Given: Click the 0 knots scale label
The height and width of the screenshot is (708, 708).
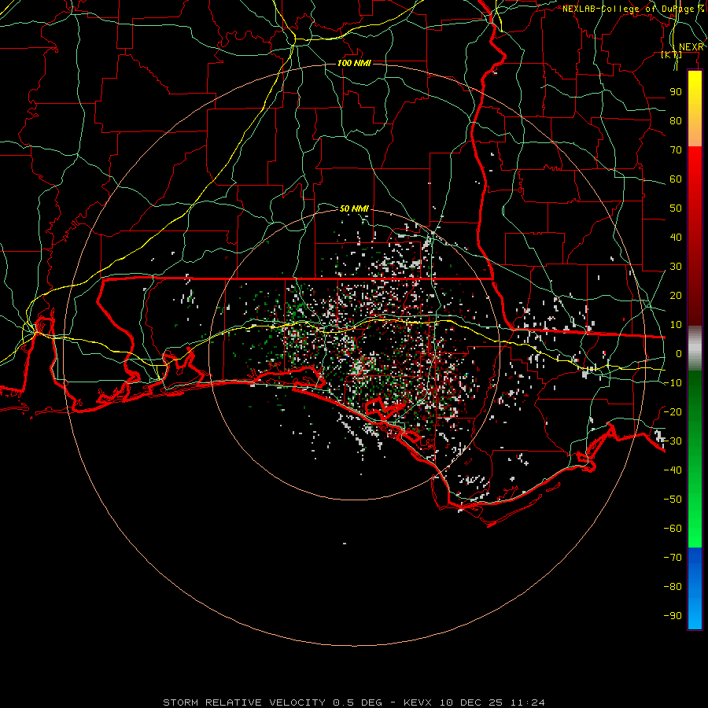Looking at the screenshot, I should 679,353.
